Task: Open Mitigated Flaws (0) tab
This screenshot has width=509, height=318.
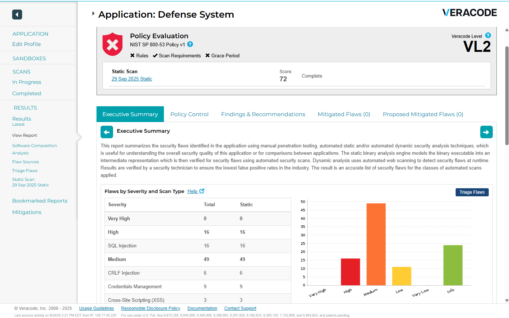Action: point(344,114)
